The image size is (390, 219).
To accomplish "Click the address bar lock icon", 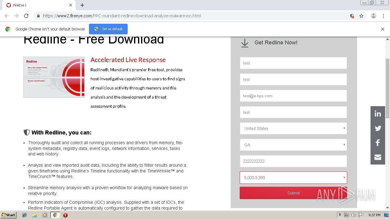I will click(38, 16).
